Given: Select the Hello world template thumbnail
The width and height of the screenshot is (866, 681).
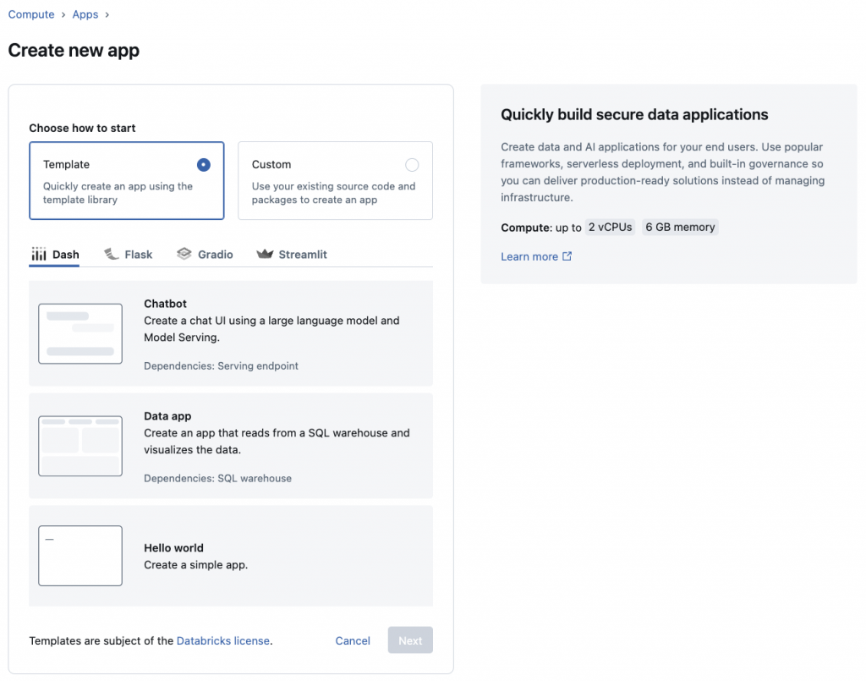Looking at the screenshot, I should (x=80, y=556).
